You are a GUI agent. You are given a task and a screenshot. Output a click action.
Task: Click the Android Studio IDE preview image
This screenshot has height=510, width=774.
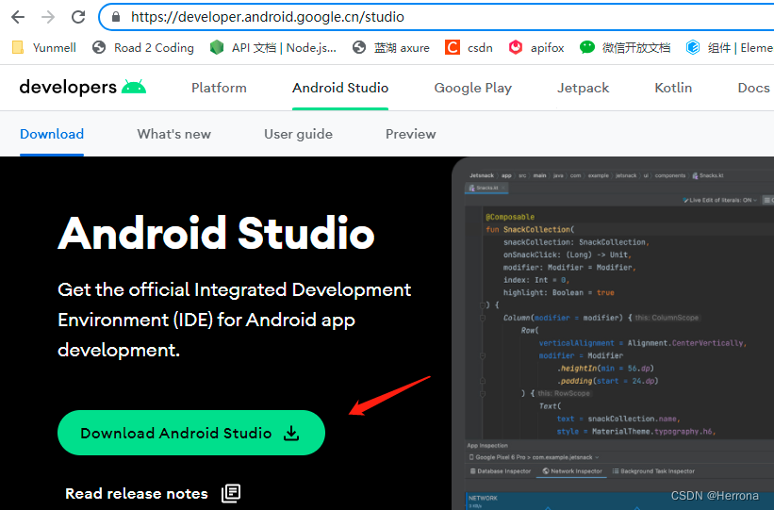[613, 334]
